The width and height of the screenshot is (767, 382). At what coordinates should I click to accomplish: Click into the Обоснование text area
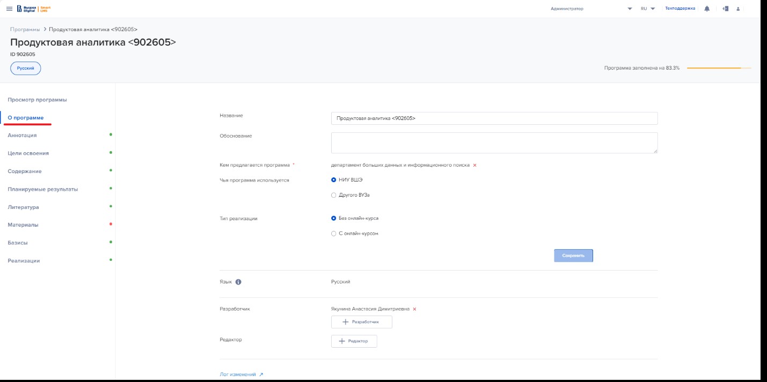pos(494,143)
